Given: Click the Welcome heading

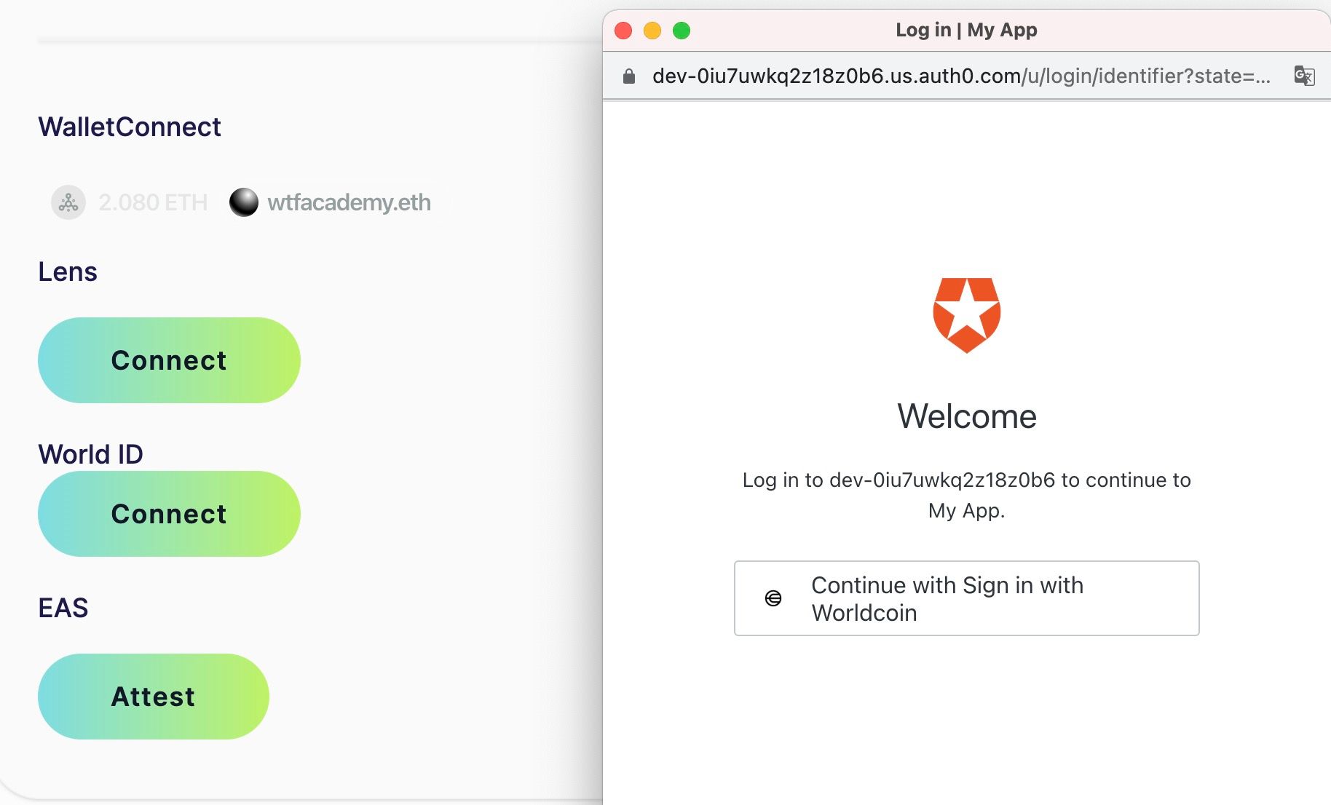Looking at the screenshot, I should pos(967,416).
